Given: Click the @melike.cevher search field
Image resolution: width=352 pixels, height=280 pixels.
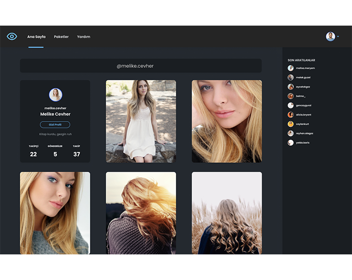Looking at the screenshot, I should pos(141,66).
